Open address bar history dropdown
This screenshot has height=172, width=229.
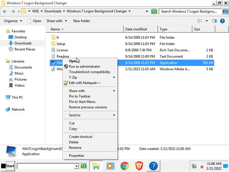(x=147, y=11)
